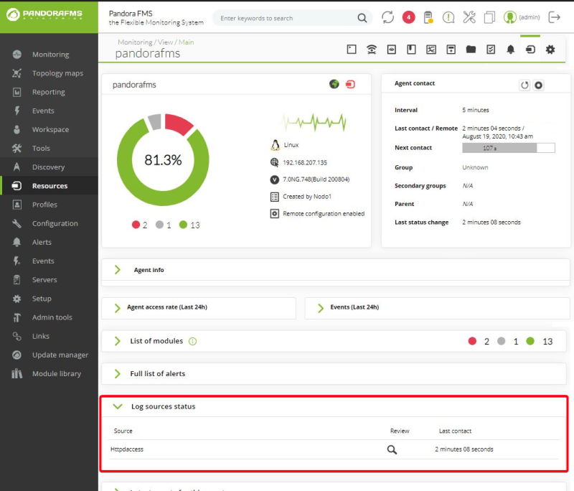Open Module library in the sidebar
The height and width of the screenshot is (491, 574).
(x=49, y=374)
